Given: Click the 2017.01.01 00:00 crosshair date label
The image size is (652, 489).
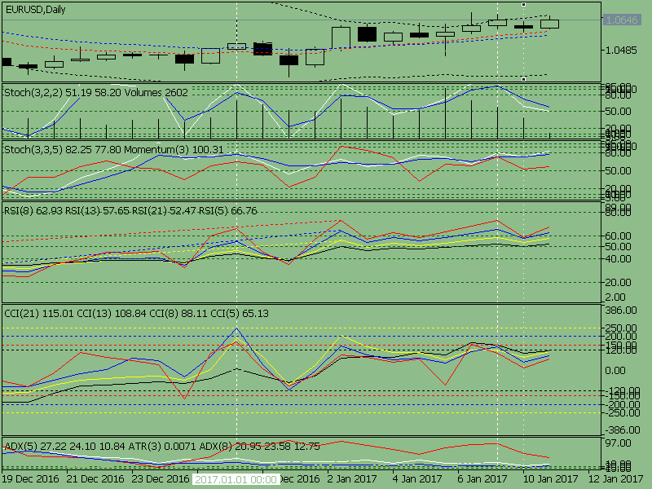Looking at the screenshot, I should pos(236,479).
